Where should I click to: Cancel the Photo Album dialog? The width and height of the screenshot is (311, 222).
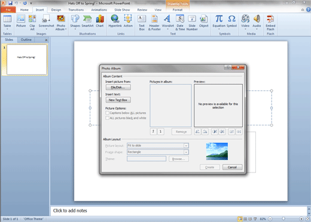tap(232, 167)
